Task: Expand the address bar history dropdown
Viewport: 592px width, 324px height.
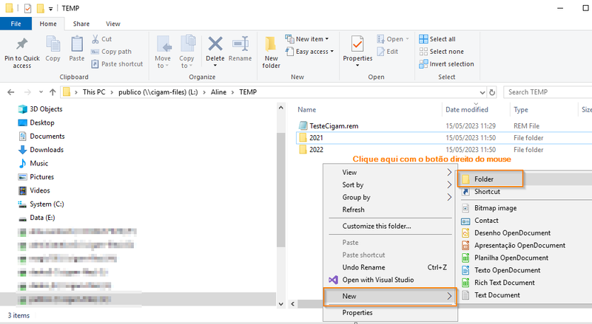Action: [482, 92]
